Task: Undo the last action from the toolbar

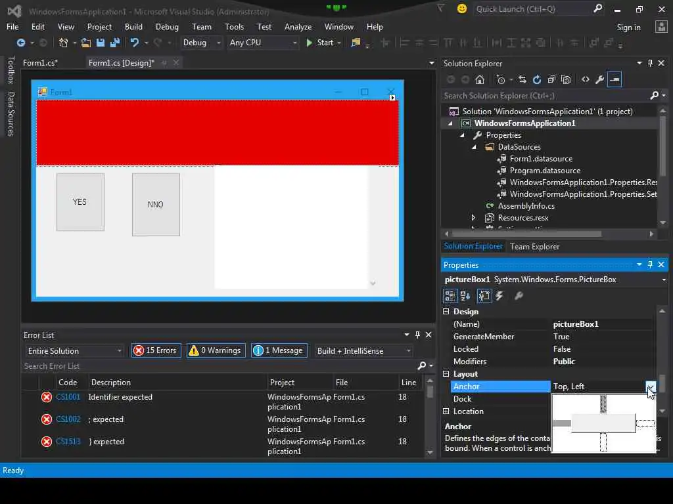Action: tap(134, 43)
